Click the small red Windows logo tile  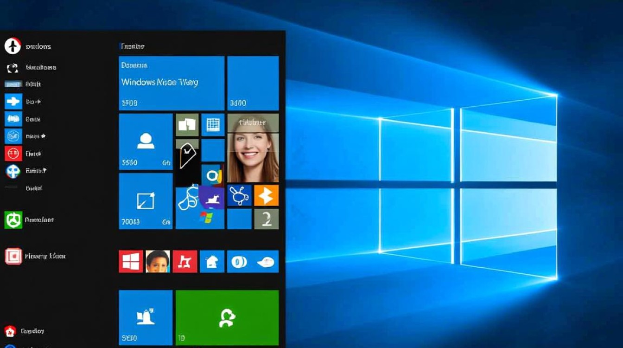pos(131,261)
